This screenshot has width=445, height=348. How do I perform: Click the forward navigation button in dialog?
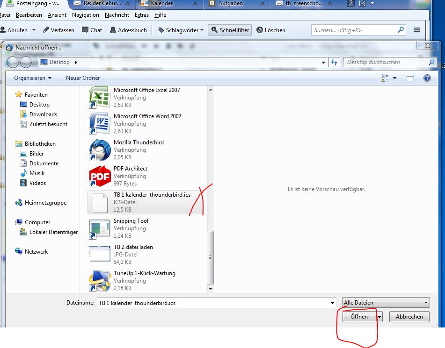point(26,62)
